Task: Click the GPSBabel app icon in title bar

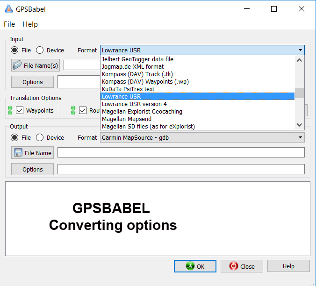Action: [8, 9]
